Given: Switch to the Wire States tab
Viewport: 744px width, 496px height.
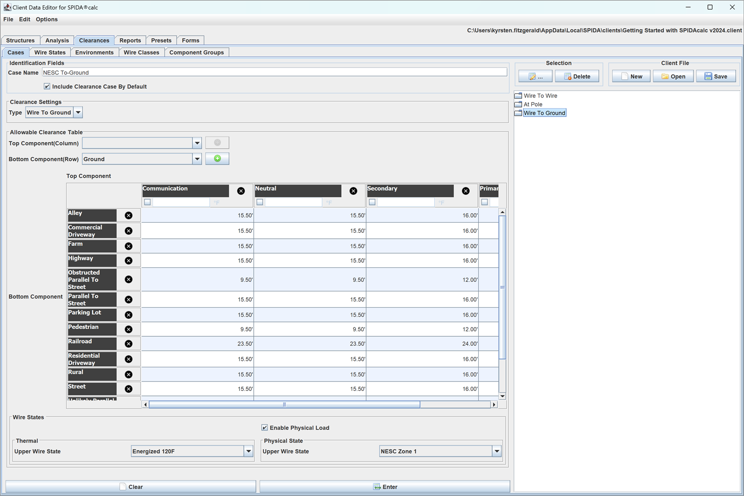Looking at the screenshot, I should pos(50,53).
